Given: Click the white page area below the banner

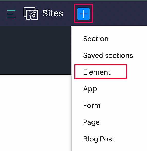Looking at the screenshot, I should click(35, 113).
